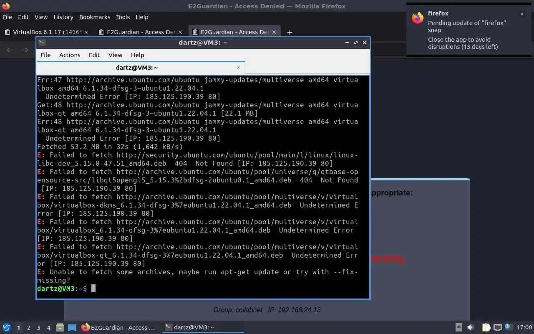Open volume control speaker icon
The width and height of the screenshot is (534, 334).
tap(471, 328)
